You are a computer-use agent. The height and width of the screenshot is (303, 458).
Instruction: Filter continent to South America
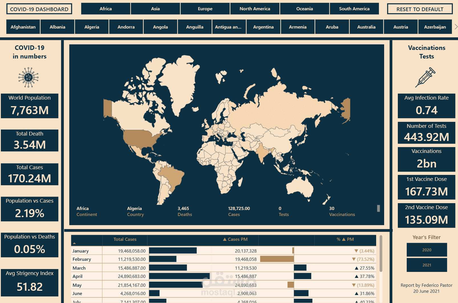pyautogui.click(x=354, y=9)
